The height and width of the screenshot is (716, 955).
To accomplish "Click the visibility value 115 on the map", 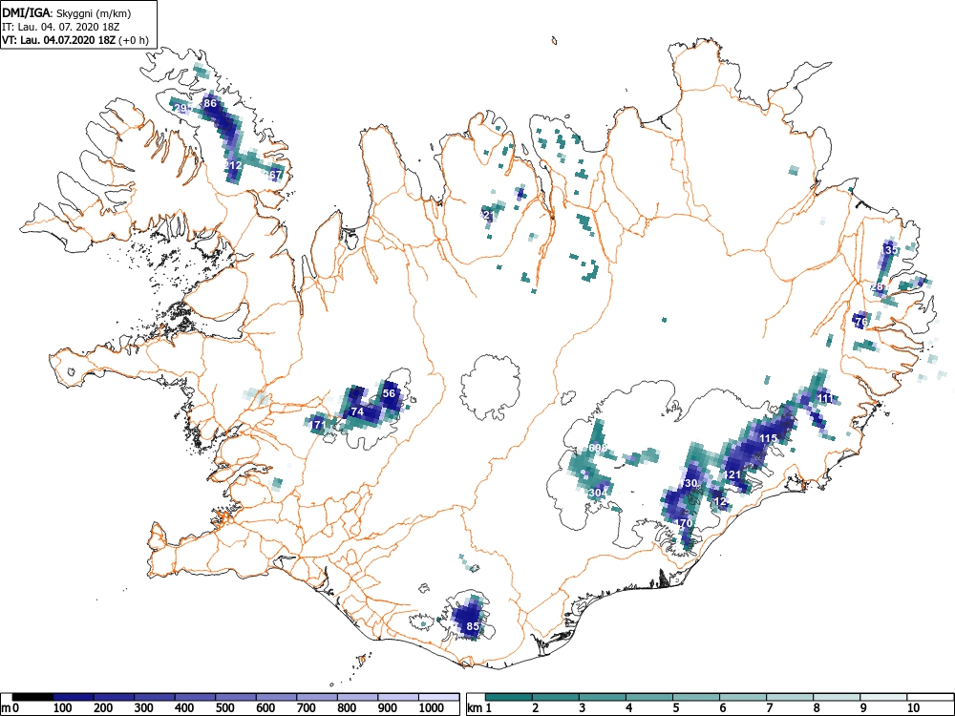I will click(768, 438).
